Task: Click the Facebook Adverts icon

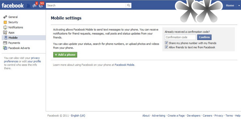Action: (5, 48)
